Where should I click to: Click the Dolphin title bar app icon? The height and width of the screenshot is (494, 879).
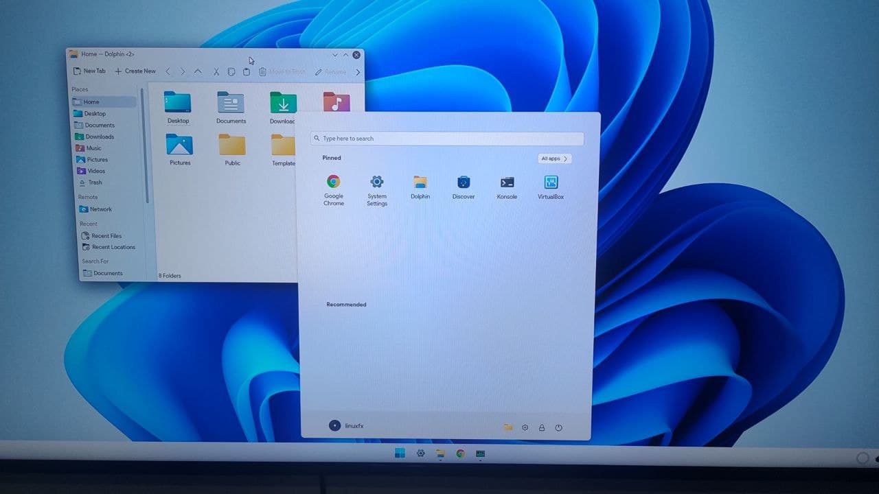click(74, 54)
